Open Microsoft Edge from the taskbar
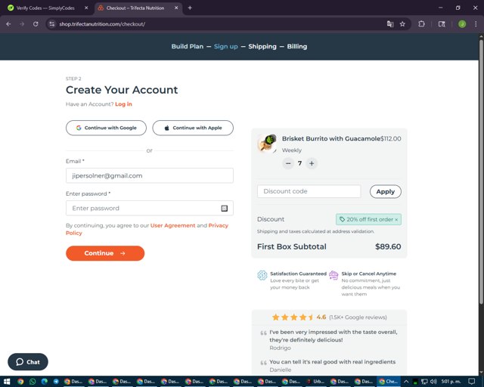Viewport: 484px width, 387px height. tap(44, 382)
